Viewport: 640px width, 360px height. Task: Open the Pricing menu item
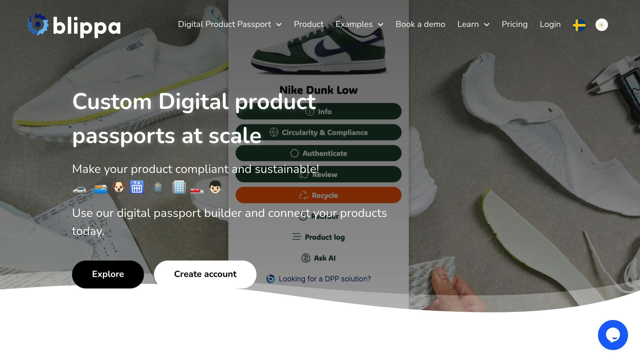[x=514, y=24]
